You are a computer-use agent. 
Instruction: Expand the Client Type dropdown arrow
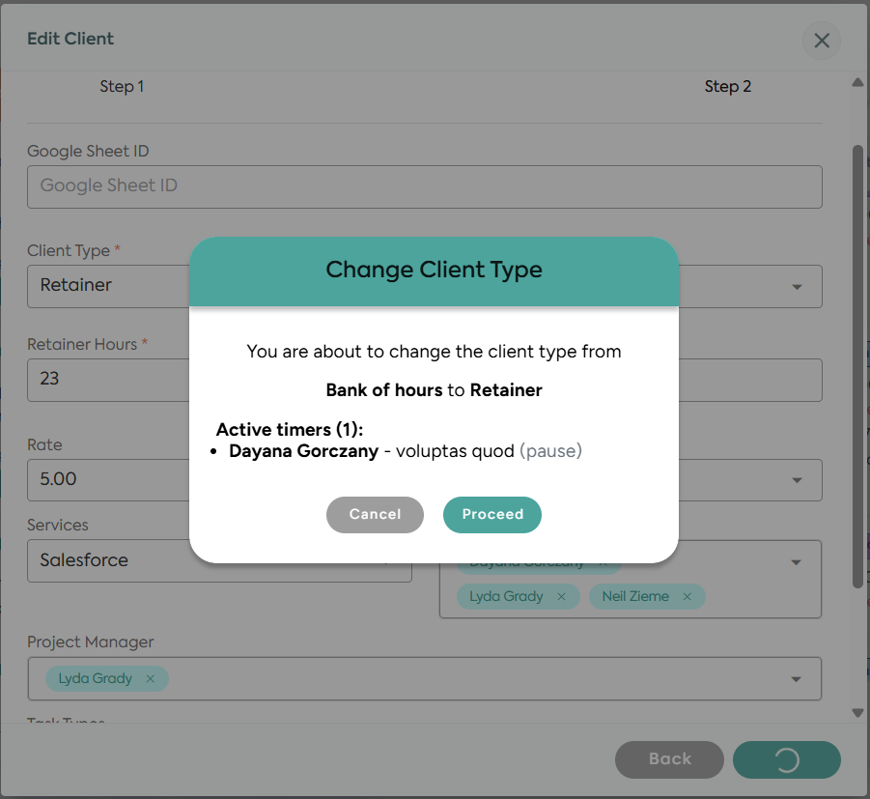point(797,287)
